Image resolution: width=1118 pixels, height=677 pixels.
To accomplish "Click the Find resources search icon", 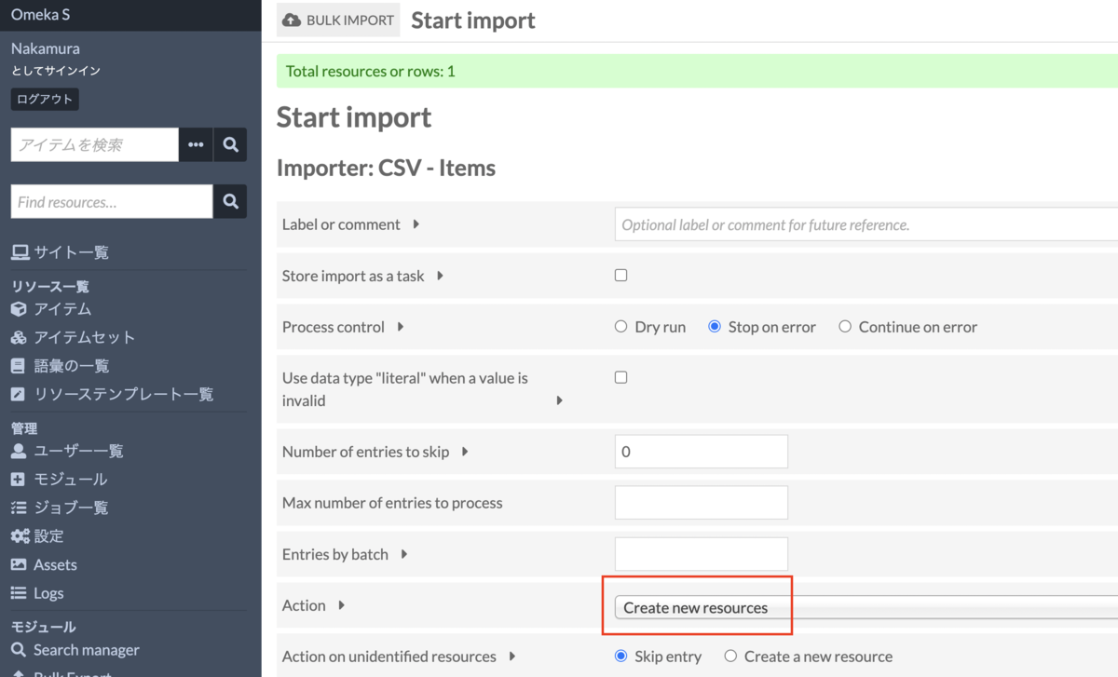I will tap(230, 202).
